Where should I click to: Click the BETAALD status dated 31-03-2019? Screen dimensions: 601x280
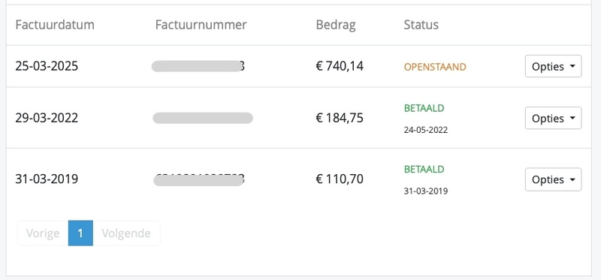[424, 170]
